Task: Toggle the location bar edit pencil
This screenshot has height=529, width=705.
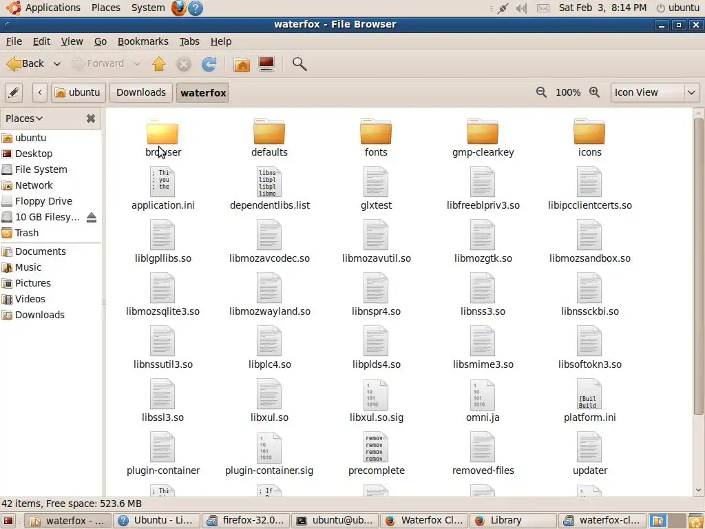Action: (14, 93)
